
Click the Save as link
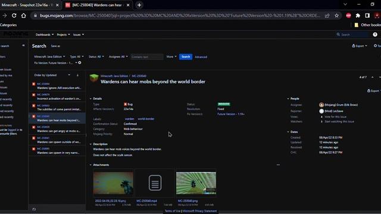(x=55, y=46)
